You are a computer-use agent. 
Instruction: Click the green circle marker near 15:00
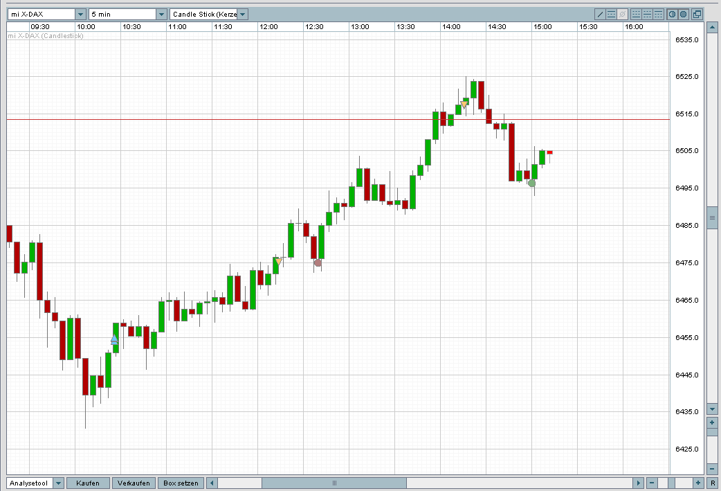[531, 183]
